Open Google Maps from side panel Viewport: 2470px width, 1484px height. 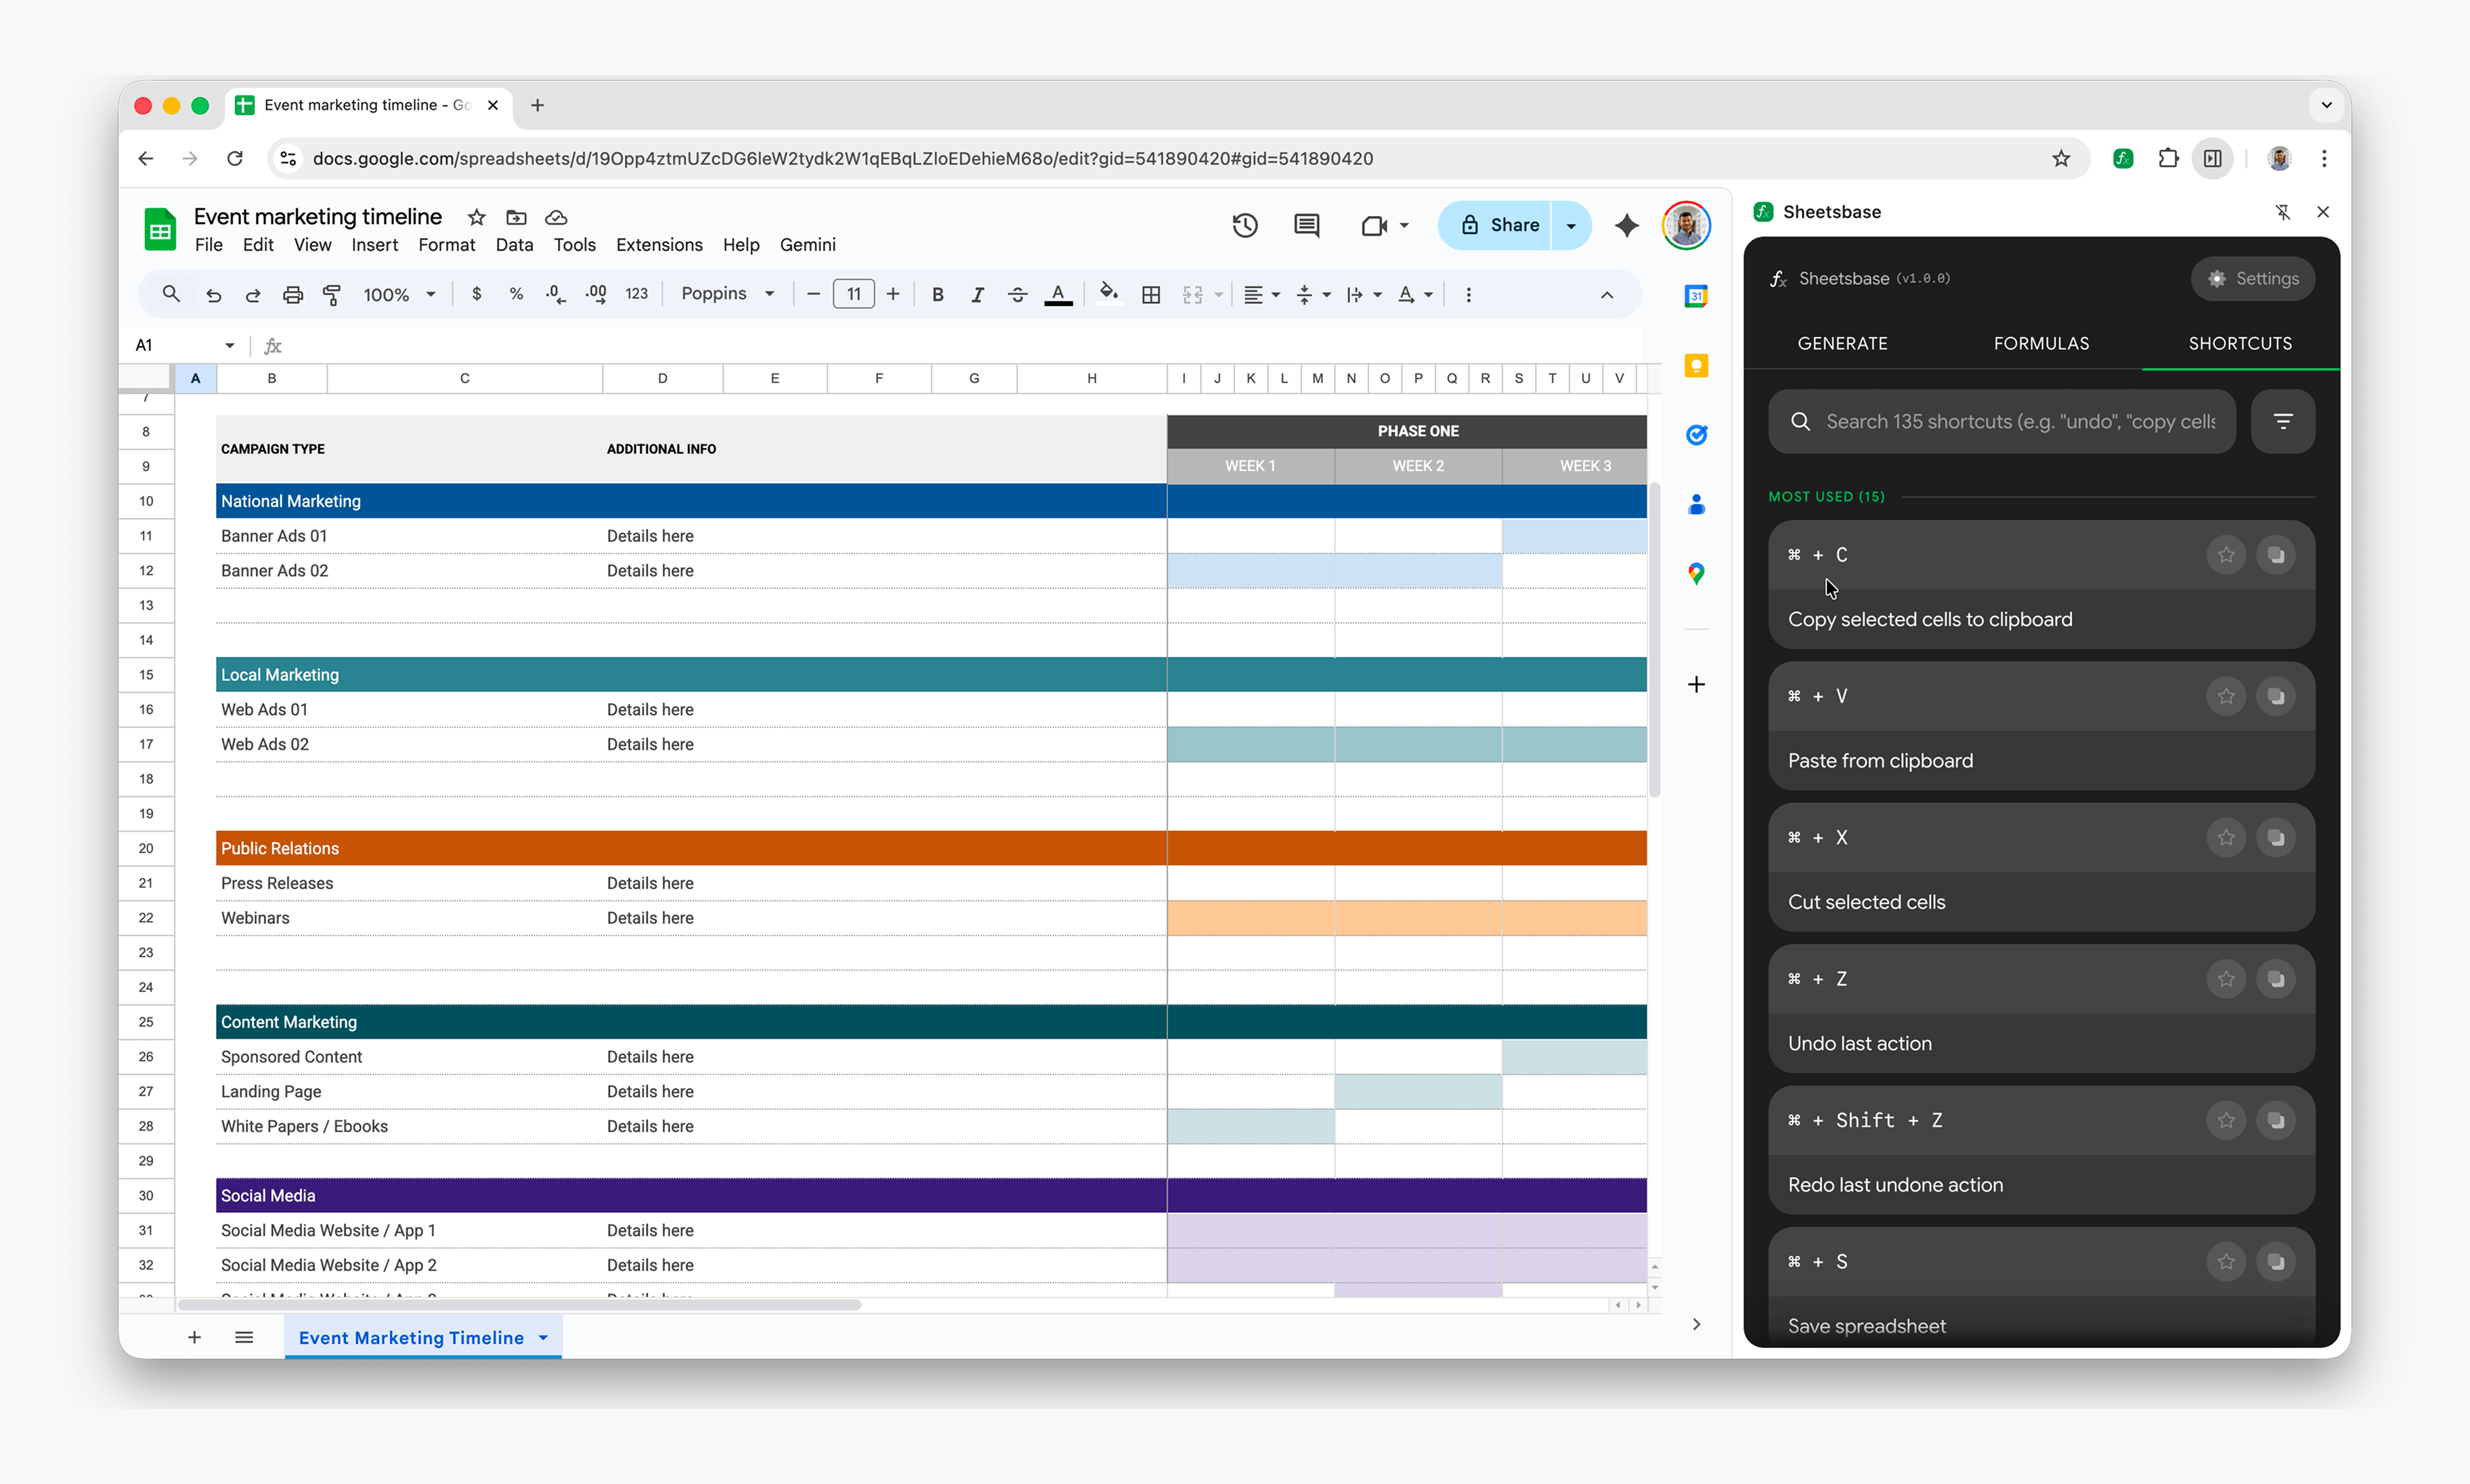click(1695, 573)
